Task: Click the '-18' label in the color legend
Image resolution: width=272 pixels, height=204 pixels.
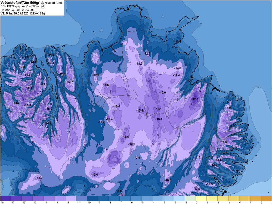Action: pos(2,203)
